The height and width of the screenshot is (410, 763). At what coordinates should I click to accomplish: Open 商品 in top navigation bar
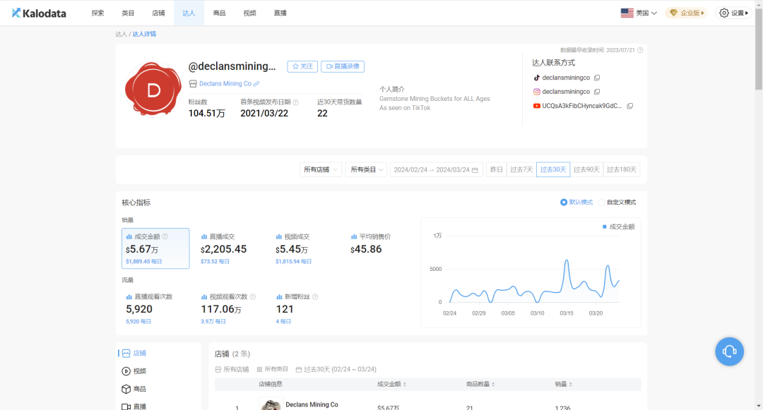pyautogui.click(x=220, y=13)
